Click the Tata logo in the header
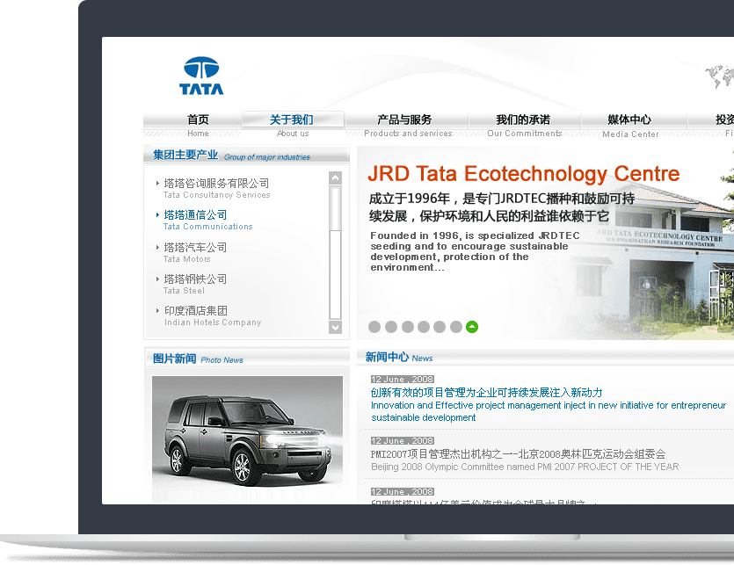The image size is (734, 565). [x=201, y=76]
